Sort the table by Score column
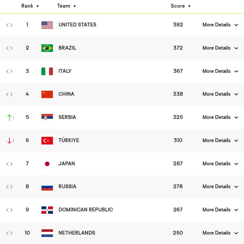 click(181, 6)
